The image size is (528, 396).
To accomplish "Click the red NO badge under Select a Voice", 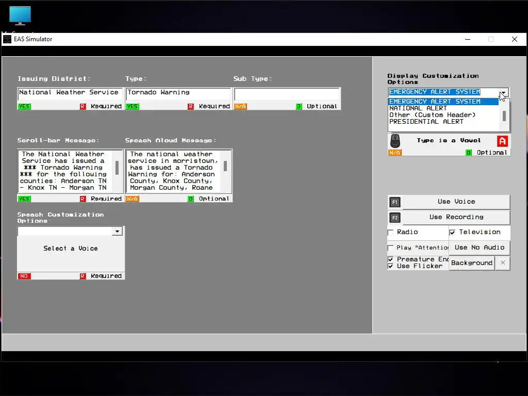I will coord(24,276).
